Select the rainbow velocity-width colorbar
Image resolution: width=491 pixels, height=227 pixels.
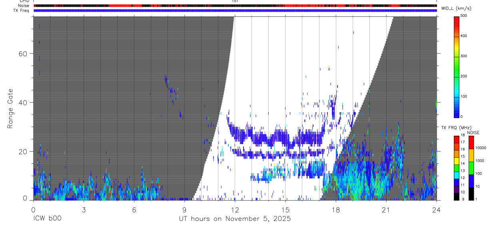tap(456, 66)
